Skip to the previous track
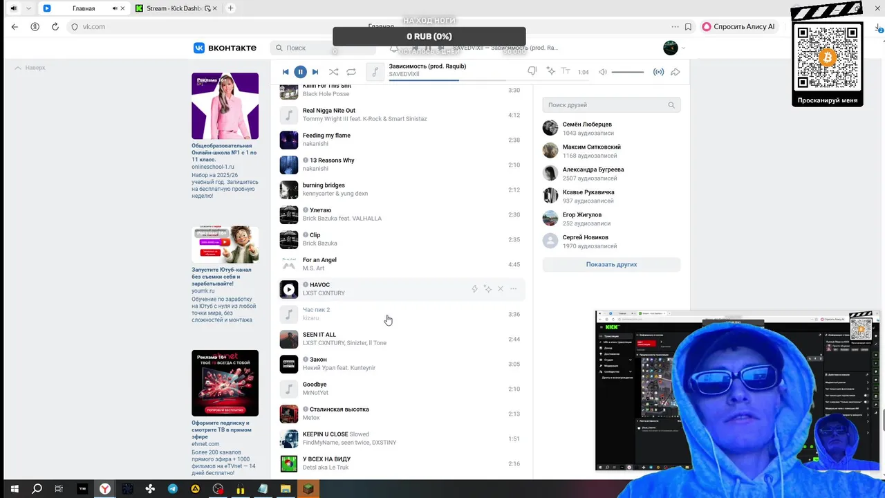The height and width of the screenshot is (498, 885). pyautogui.click(x=286, y=72)
